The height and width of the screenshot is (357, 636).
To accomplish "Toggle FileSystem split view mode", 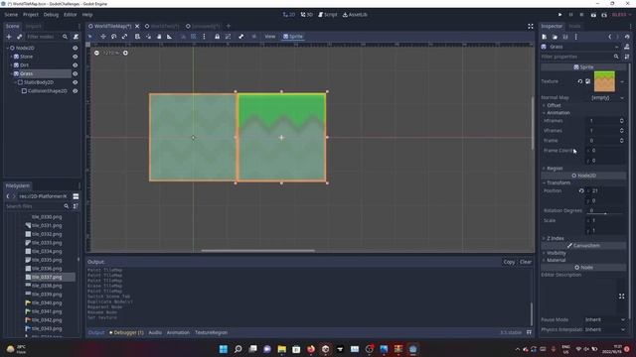I will click(76, 196).
